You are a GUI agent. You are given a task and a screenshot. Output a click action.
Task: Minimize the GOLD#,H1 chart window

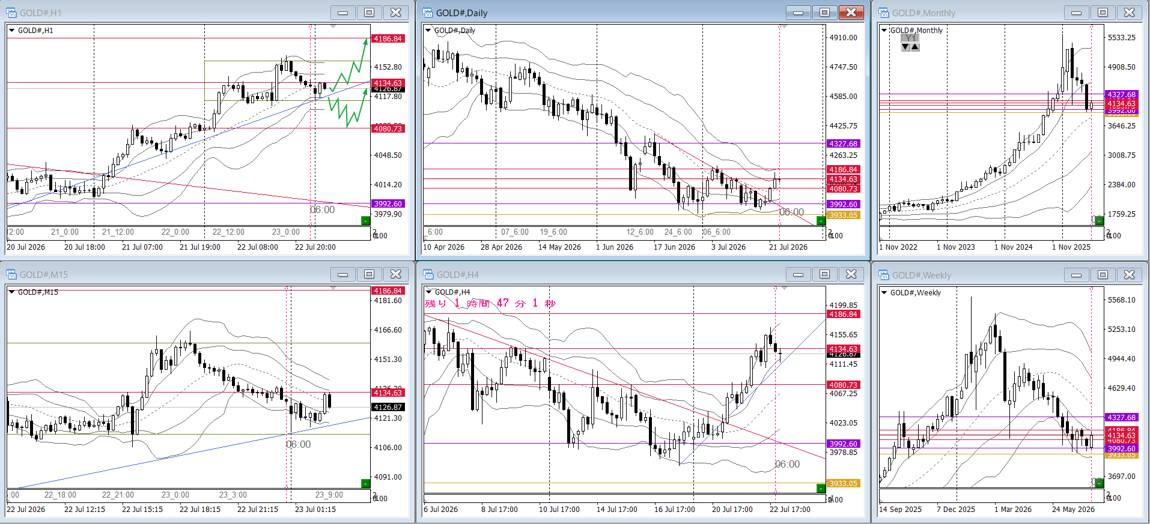click(x=343, y=13)
